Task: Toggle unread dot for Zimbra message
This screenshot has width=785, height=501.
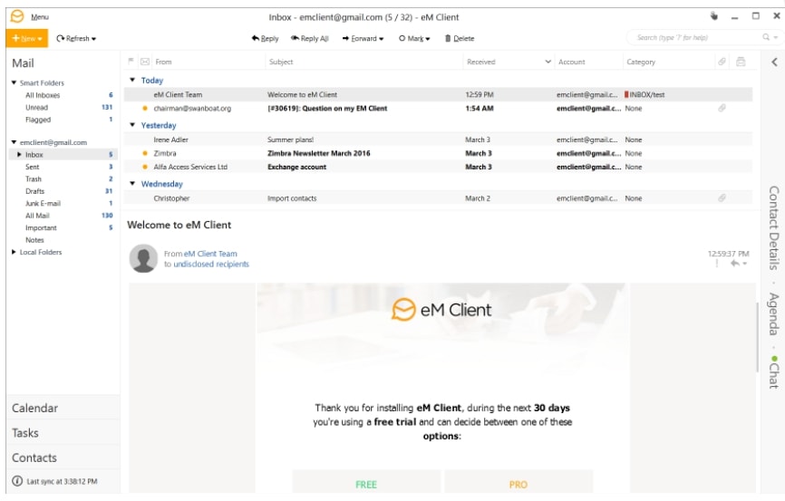Action: [145, 153]
